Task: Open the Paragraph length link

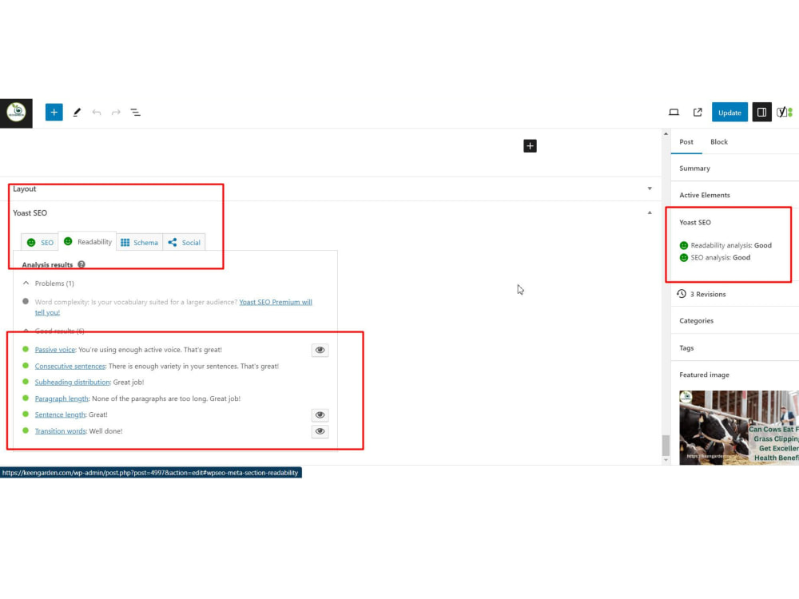Action: pyautogui.click(x=62, y=399)
